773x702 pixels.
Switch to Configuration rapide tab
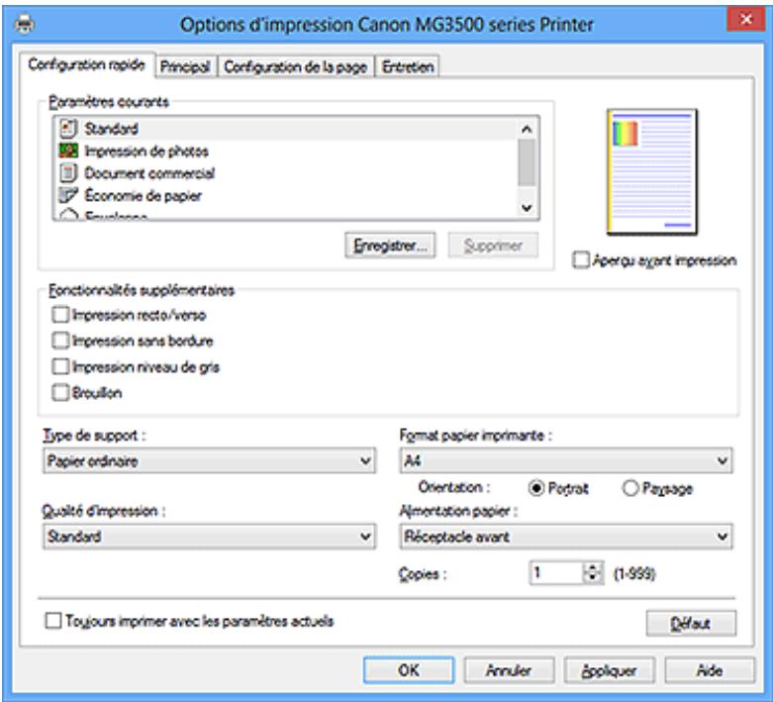(x=87, y=64)
